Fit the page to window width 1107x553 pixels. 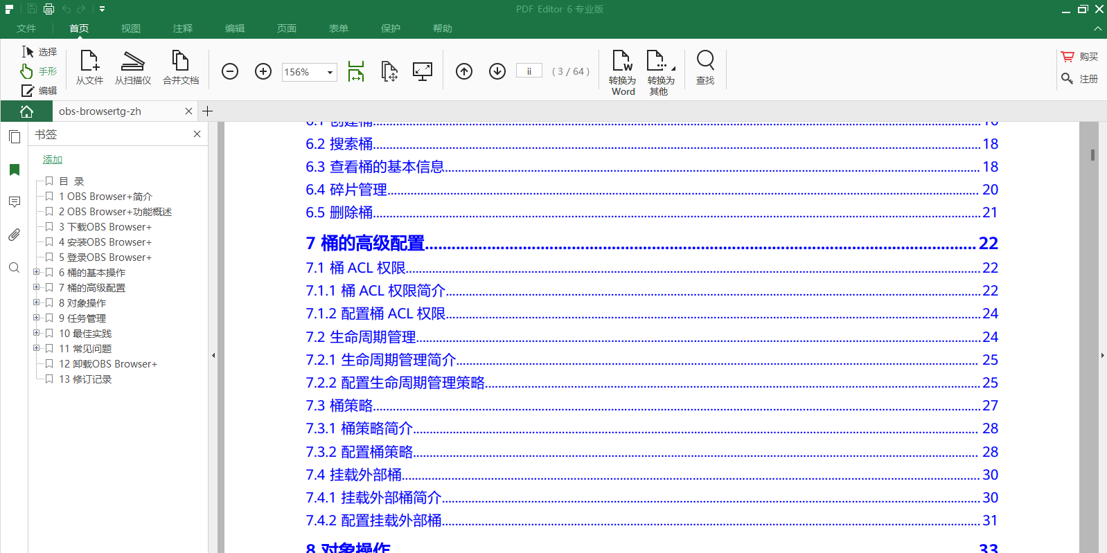click(356, 71)
